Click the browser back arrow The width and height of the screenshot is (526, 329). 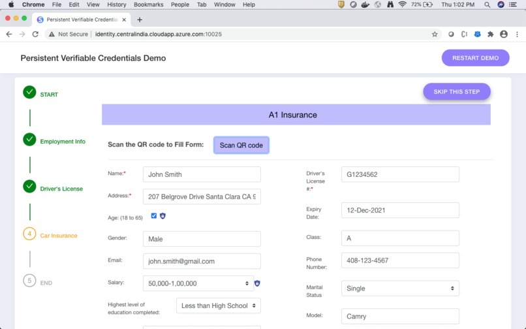coord(9,34)
